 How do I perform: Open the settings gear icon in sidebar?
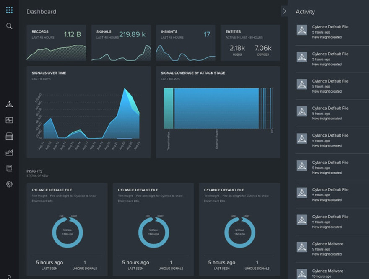pos(9,184)
